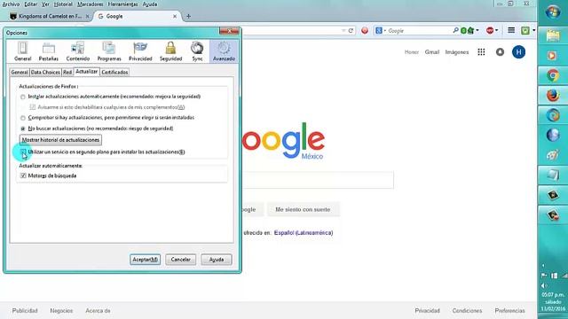
Task: Click the green square toolbar icon
Action: point(525,31)
